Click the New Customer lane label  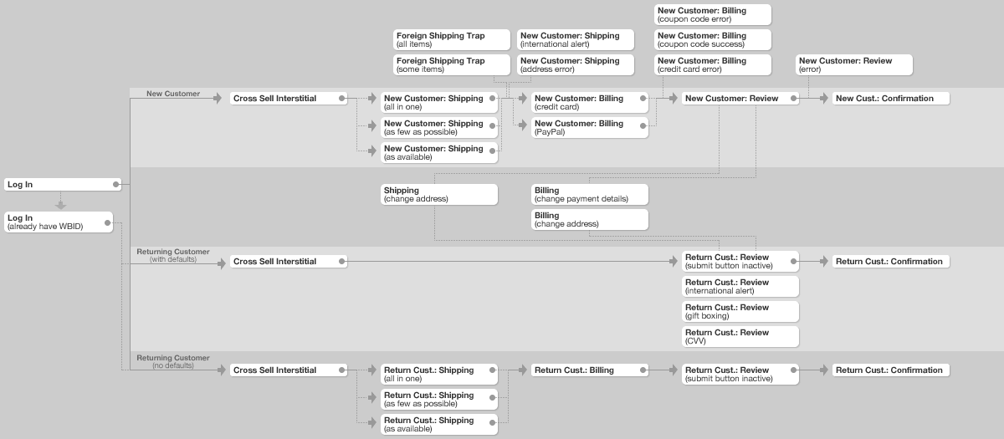click(173, 94)
